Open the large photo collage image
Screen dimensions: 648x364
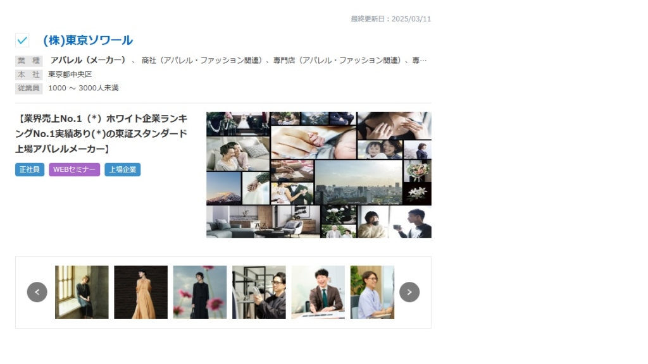(319, 175)
